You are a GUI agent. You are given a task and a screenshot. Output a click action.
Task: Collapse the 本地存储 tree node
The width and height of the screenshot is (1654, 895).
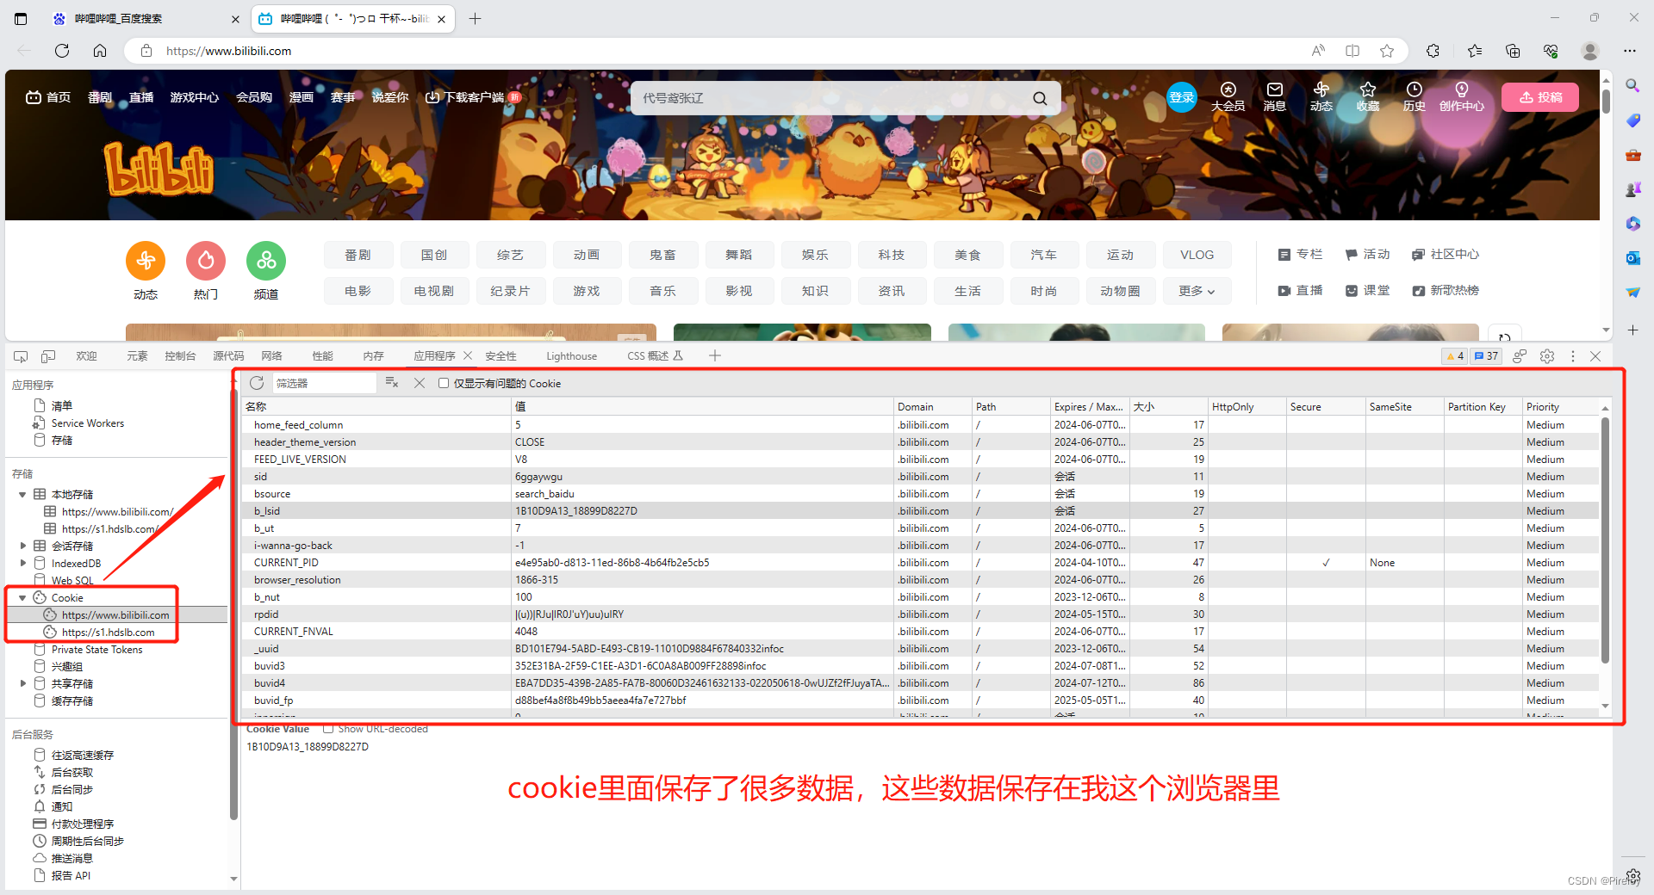tap(22, 495)
